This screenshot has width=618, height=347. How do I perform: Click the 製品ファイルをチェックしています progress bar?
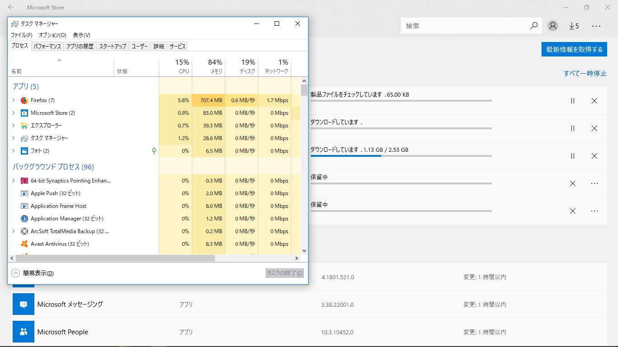(401, 101)
